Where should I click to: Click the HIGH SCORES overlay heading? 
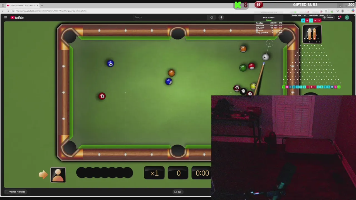[269, 17]
